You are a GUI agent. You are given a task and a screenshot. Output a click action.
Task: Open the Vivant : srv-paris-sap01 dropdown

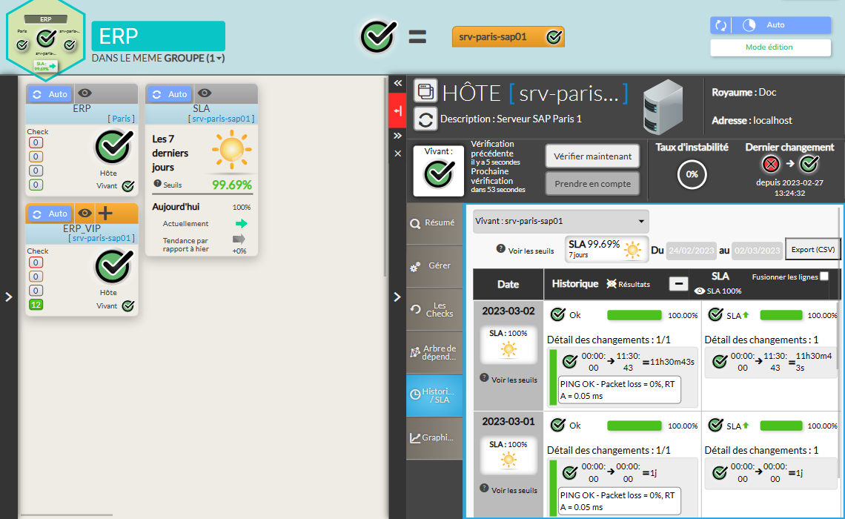(x=561, y=221)
